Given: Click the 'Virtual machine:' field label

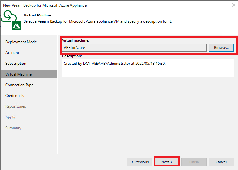Looking at the screenshot, I should [x=76, y=40].
